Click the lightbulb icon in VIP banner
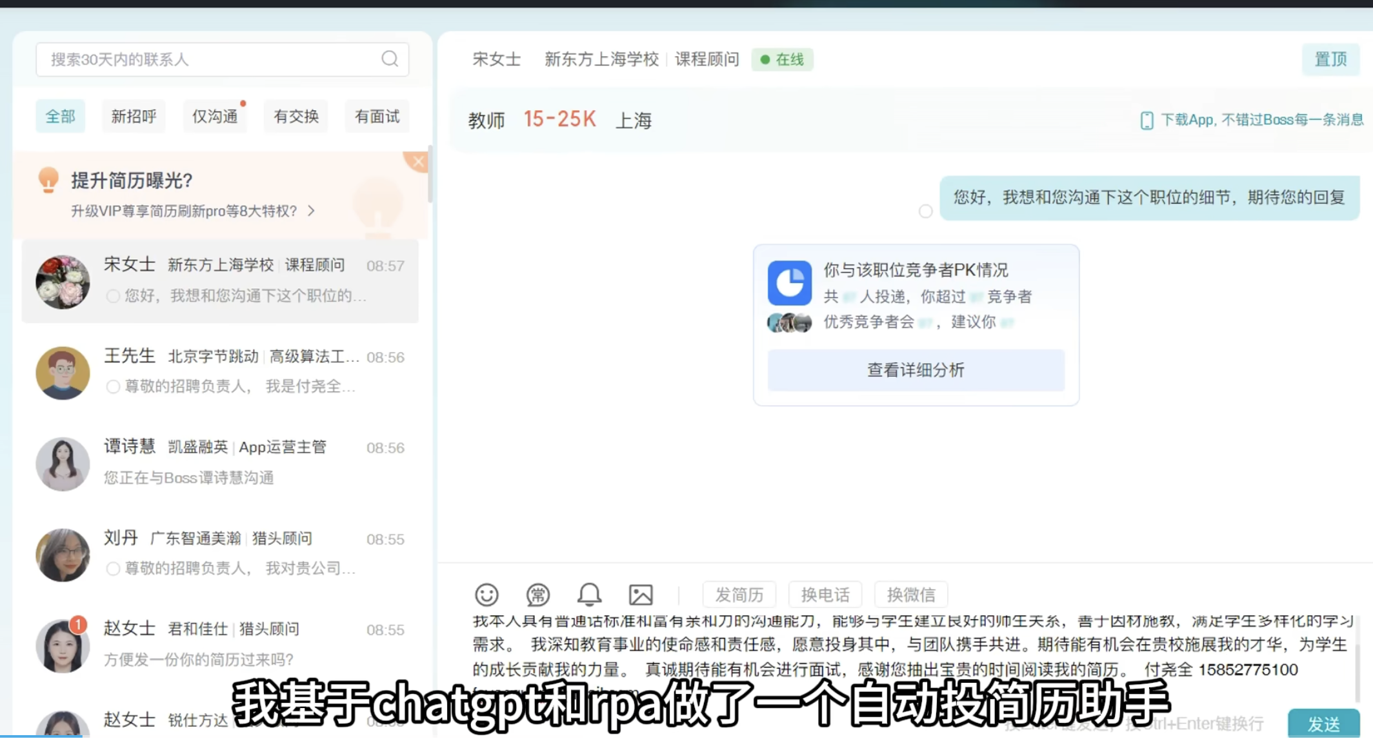1373x739 pixels. click(48, 180)
